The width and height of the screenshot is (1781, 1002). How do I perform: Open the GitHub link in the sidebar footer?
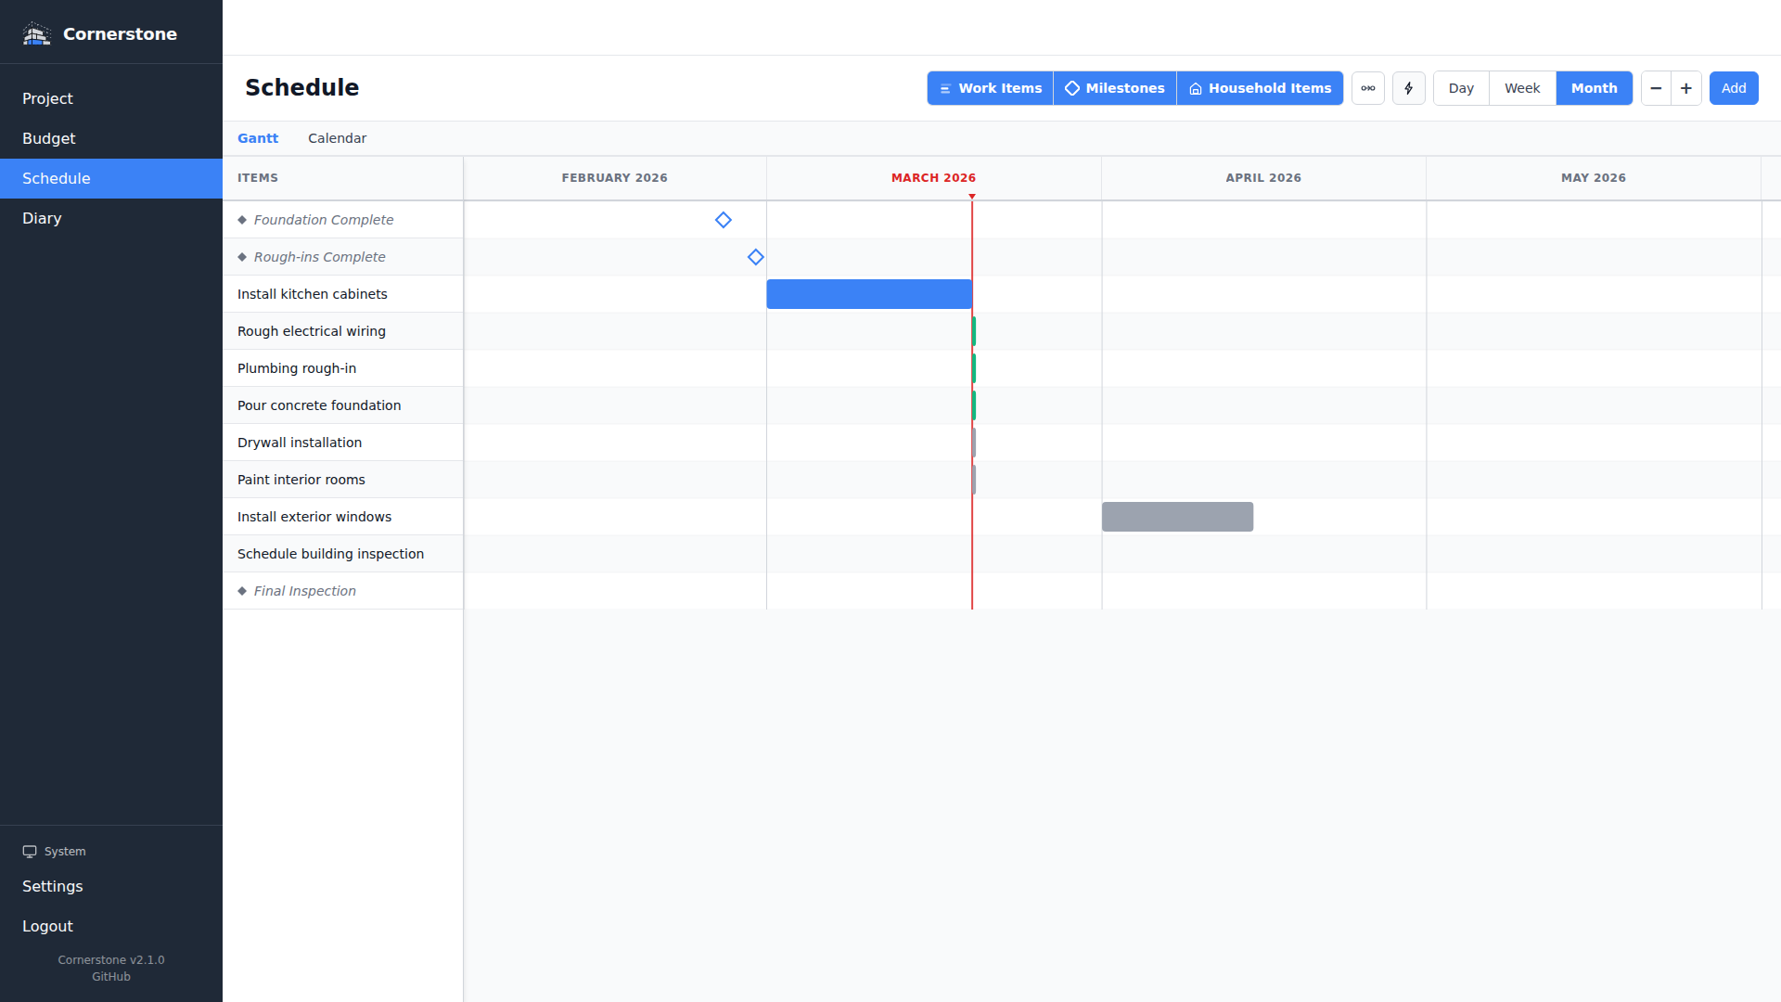tap(110, 976)
